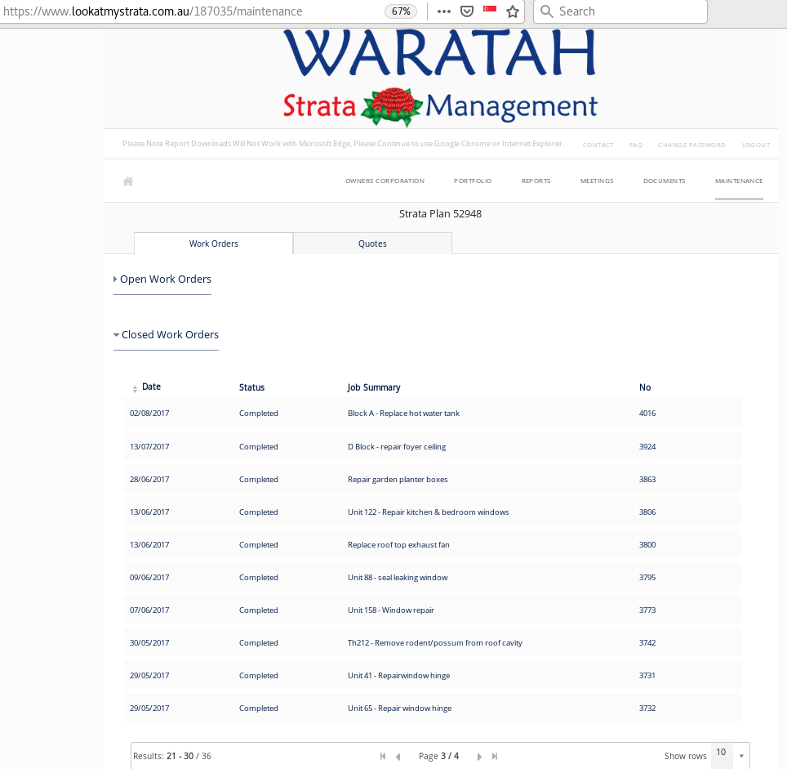Viewport: 787px width, 769px height.
Task: Open the Documents menu
Action: pos(664,181)
